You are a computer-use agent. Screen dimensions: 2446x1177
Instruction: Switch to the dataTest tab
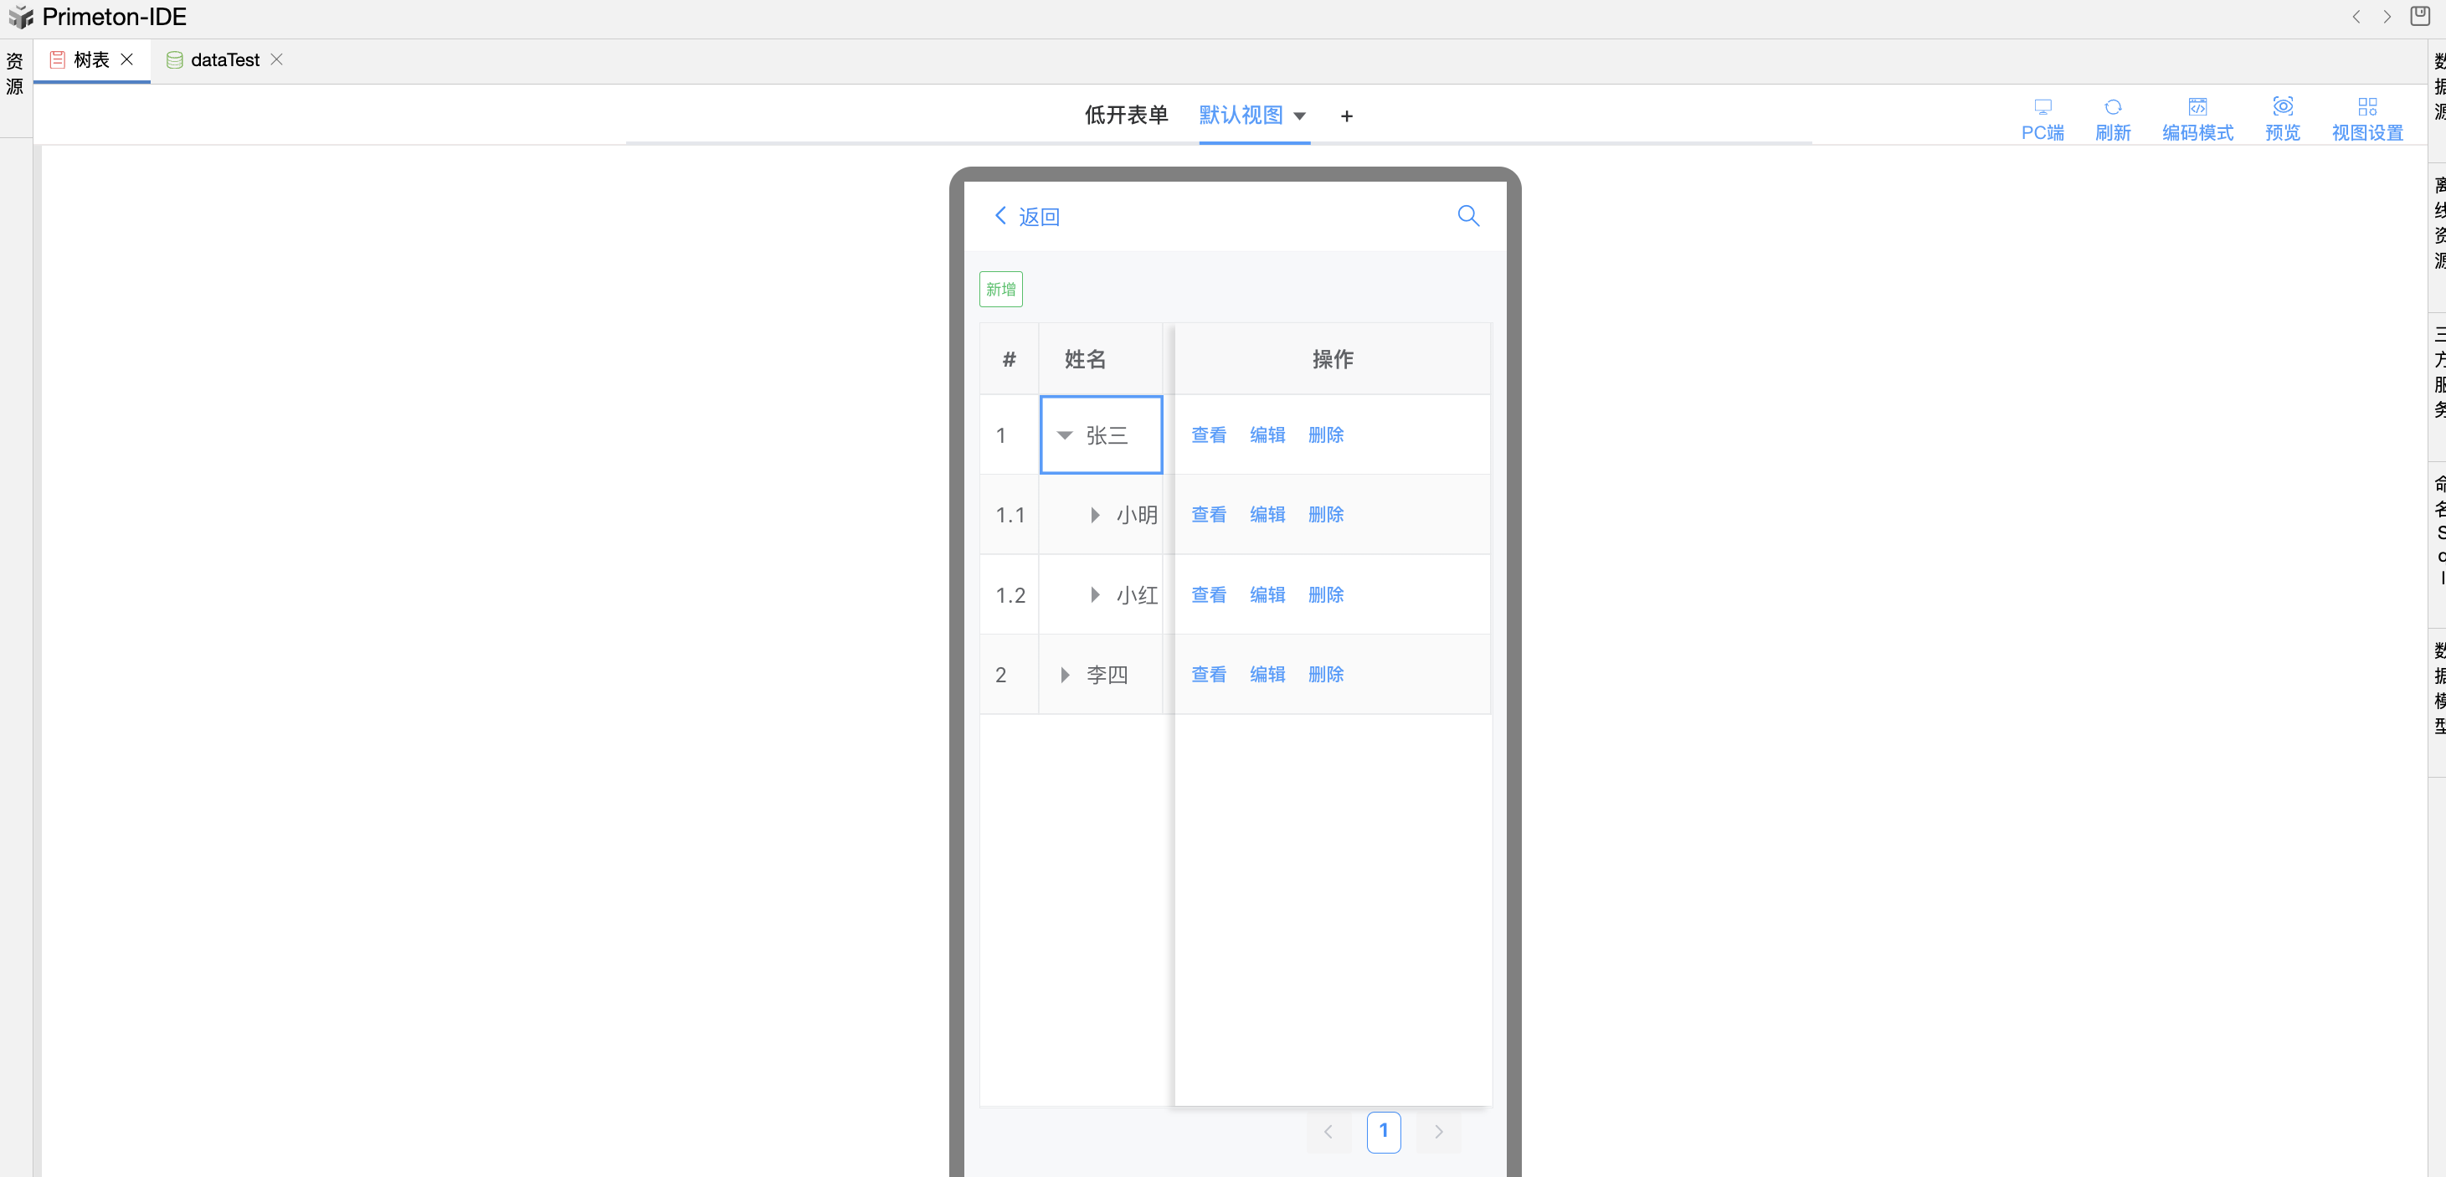[x=224, y=59]
